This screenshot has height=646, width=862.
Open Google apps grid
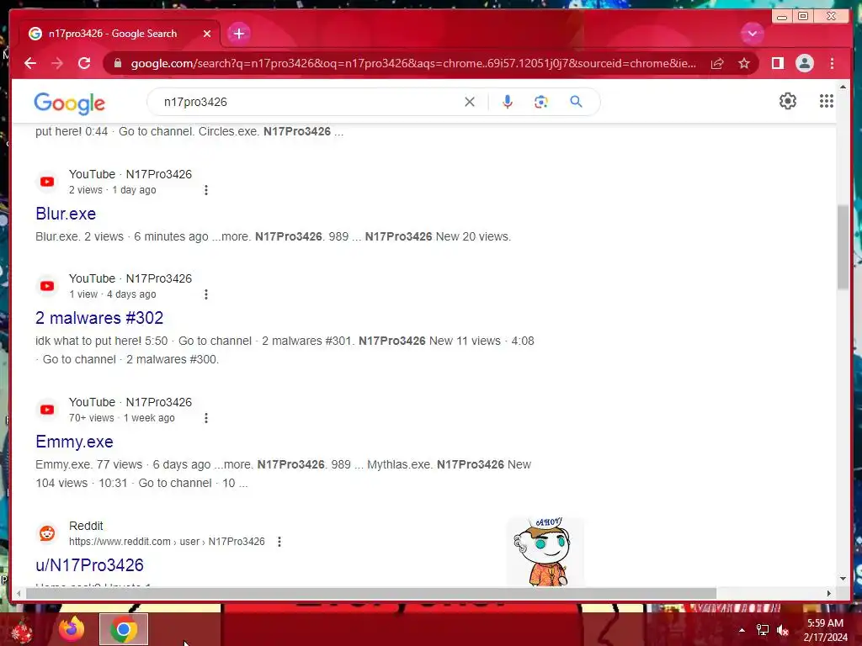[827, 101]
